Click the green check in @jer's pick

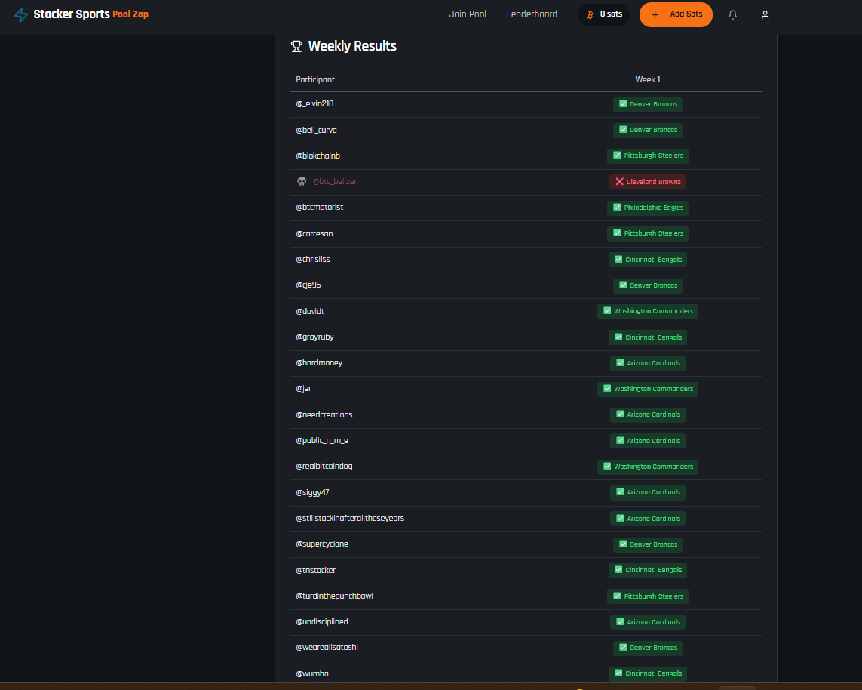click(x=607, y=389)
